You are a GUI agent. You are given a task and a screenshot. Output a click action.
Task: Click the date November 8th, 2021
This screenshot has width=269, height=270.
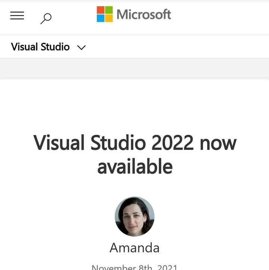click(134, 267)
